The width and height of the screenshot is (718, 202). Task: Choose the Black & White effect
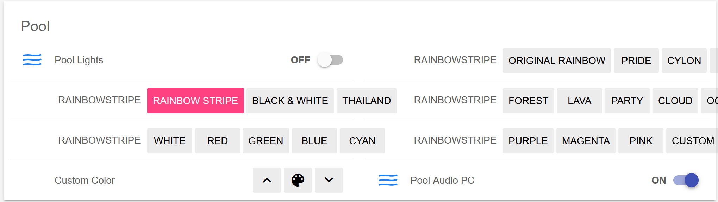pos(290,101)
